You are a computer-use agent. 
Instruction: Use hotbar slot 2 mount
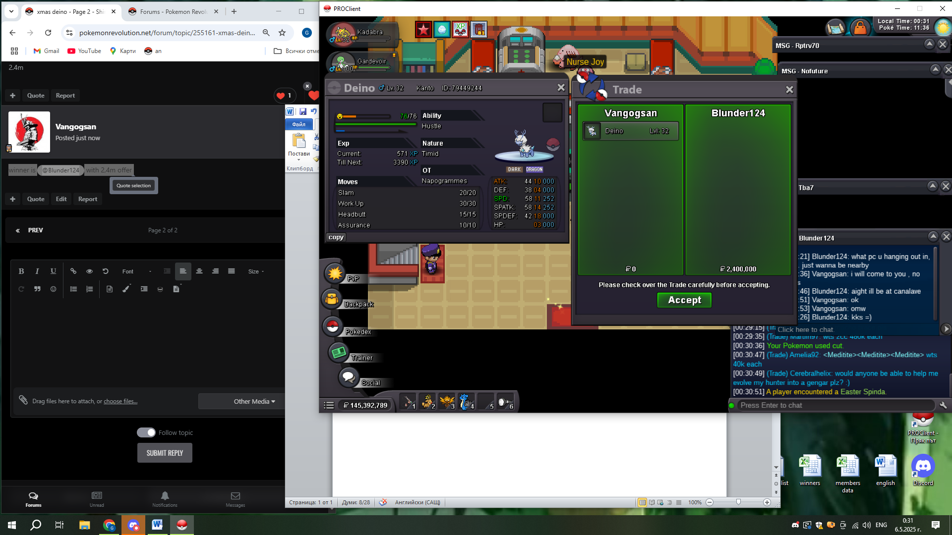coord(427,402)
